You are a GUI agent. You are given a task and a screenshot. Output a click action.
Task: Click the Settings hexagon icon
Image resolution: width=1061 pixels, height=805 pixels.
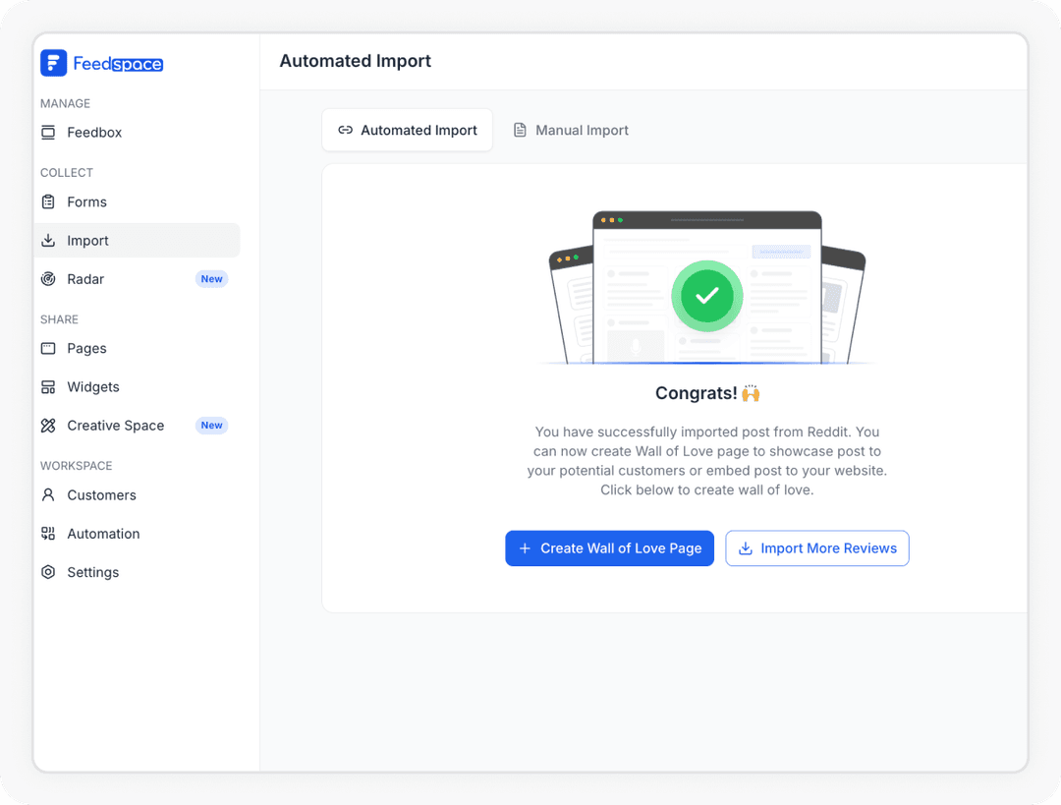tap(48, 572)
